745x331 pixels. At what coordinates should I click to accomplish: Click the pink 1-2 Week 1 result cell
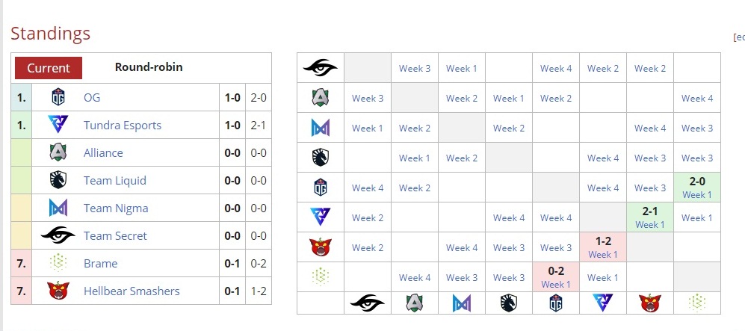pos(602,247)
